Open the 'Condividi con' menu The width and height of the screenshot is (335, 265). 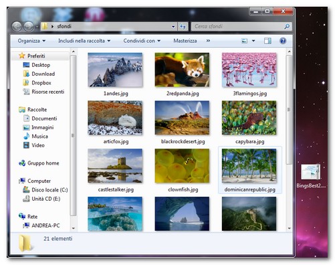(x=142, y=41)
